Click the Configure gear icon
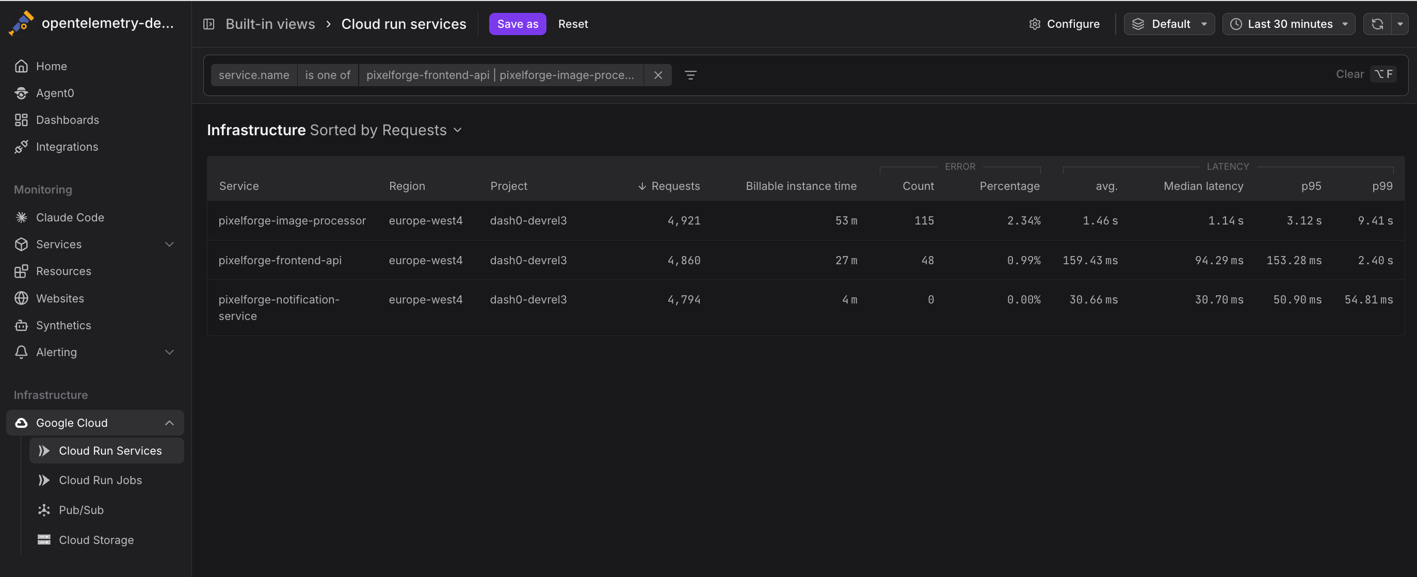 (1035, 24)
